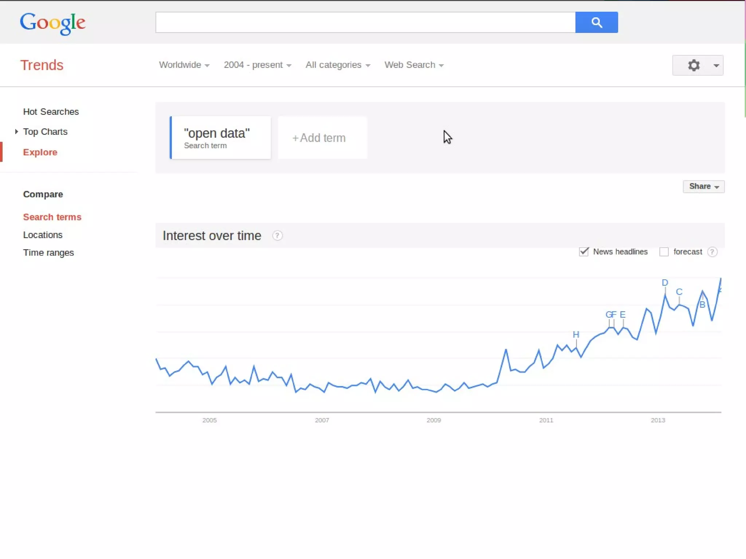
Task: Go to Hot Searches
Action: coord(51,112)
